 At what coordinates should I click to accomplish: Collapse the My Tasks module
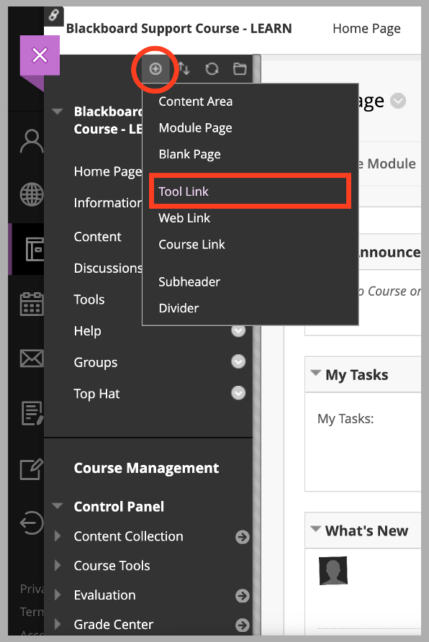pos(315,374)
